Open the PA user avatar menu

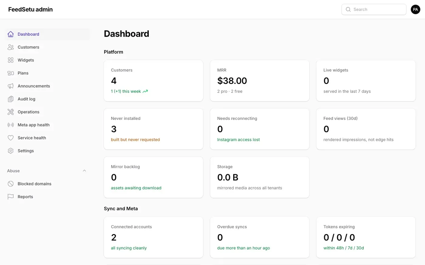click(416, 9)
